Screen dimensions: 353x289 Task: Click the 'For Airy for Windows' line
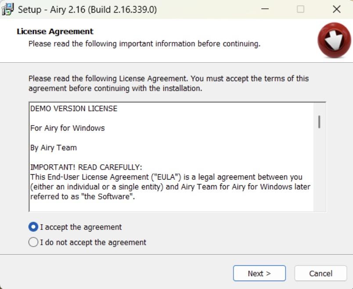(68, 128)
